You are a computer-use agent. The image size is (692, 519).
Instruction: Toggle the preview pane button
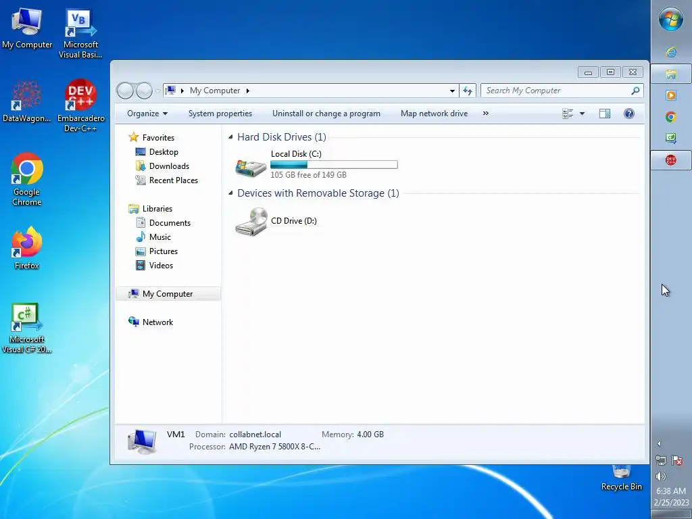coord(605,114)
